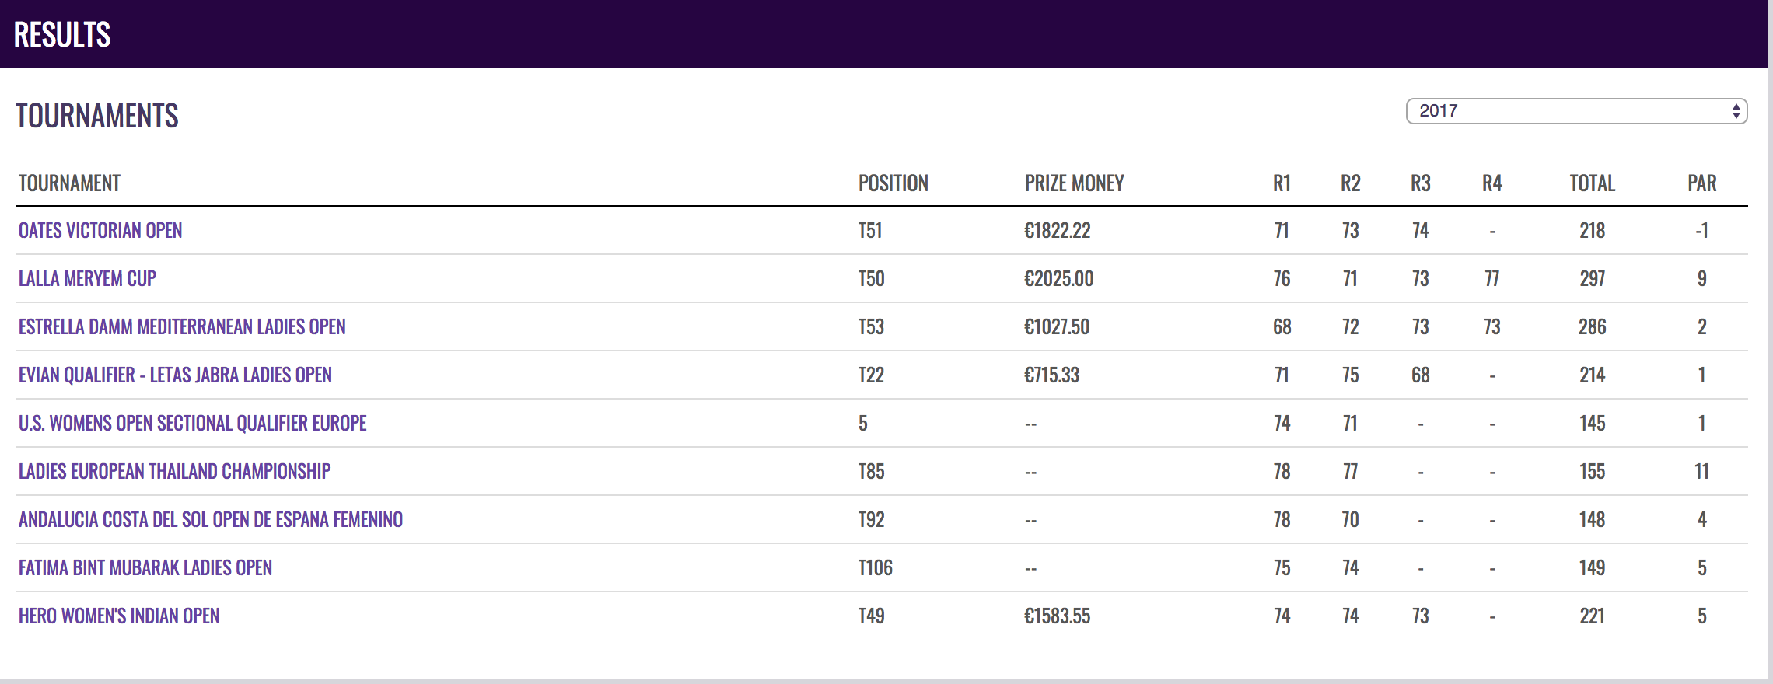Click the year selector stepper arrows
1773x684 pixels.
coord(1736,111)
